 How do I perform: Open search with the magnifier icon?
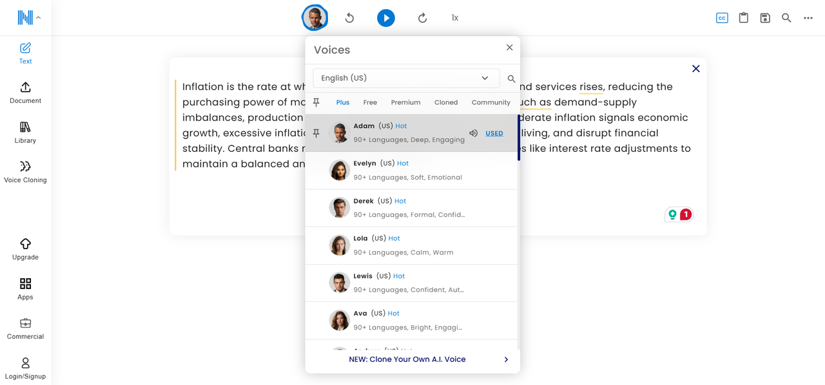(x=786, y=17)
